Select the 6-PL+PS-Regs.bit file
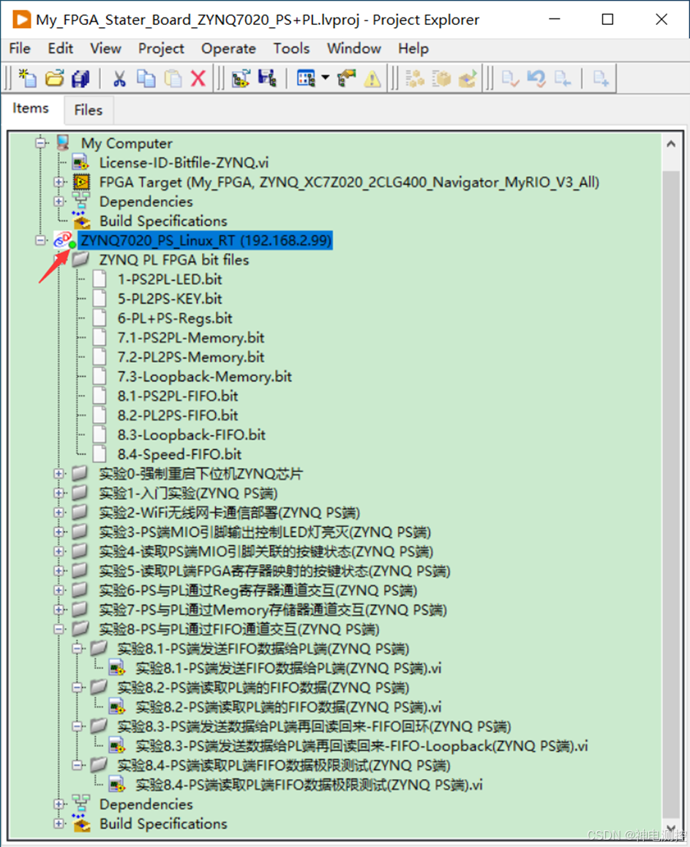 click(175, 318)
